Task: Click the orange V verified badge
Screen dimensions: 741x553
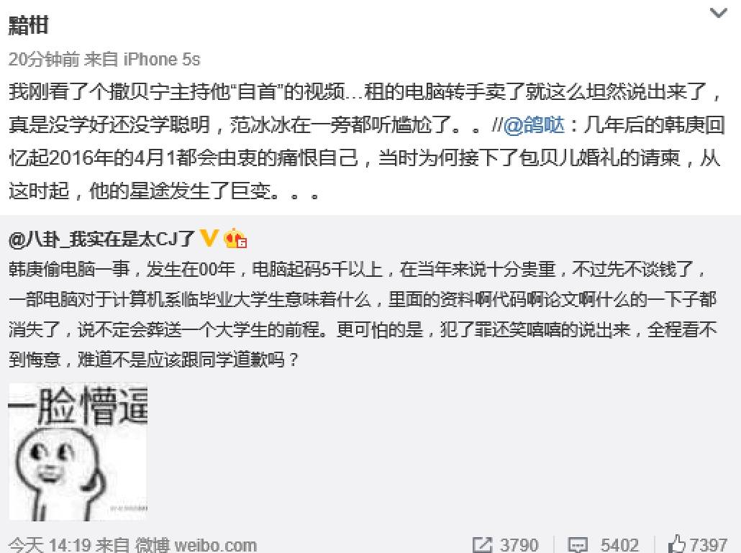Action: pyautogui.click(x=209, y=237)
